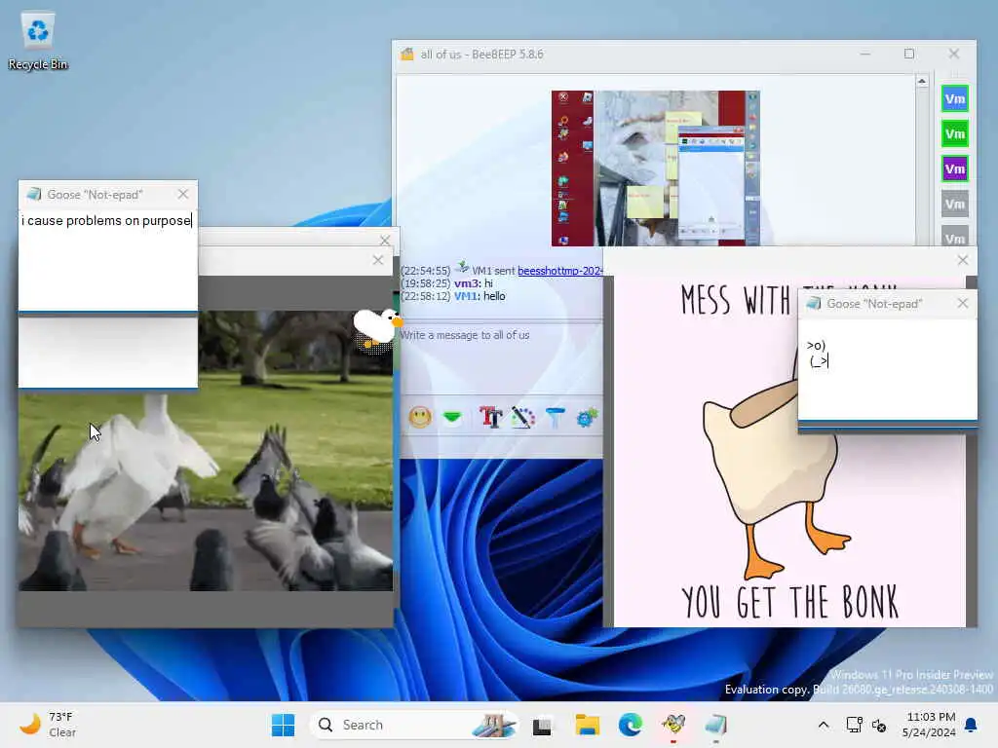Click the goose ASCII art text area
The width and height of the screenshot is (998, 748).
click(x=887, y=369)
